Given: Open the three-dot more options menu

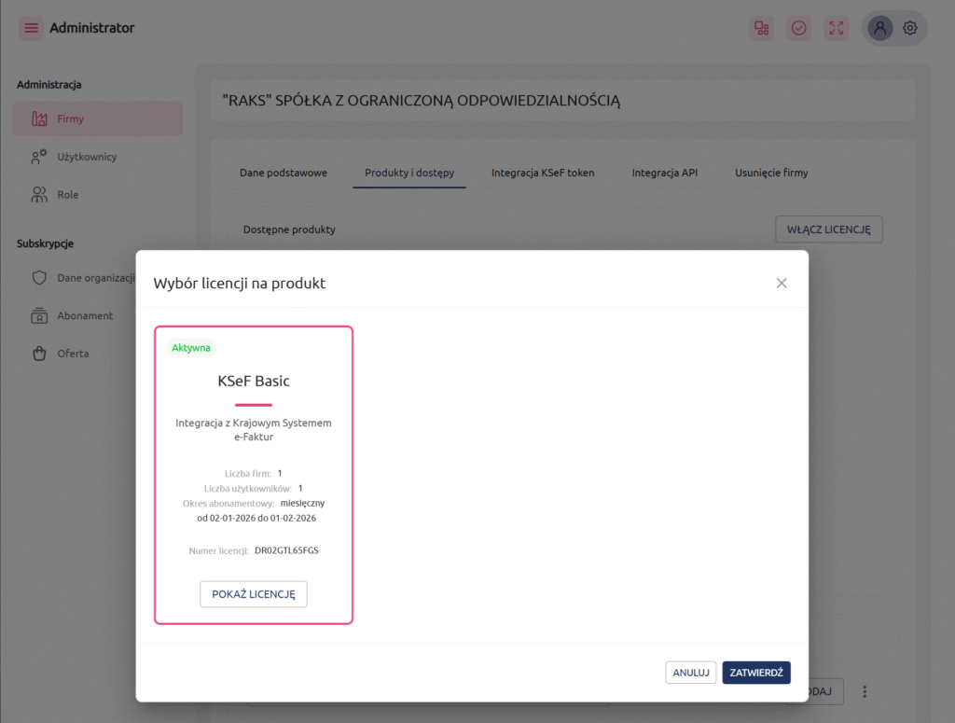Looking at the screenshot, I should (x=865, y=691).
